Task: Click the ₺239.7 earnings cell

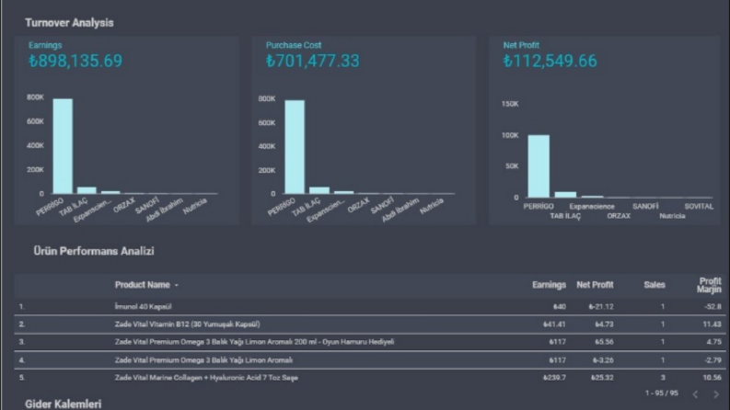Action: (554, 378)
